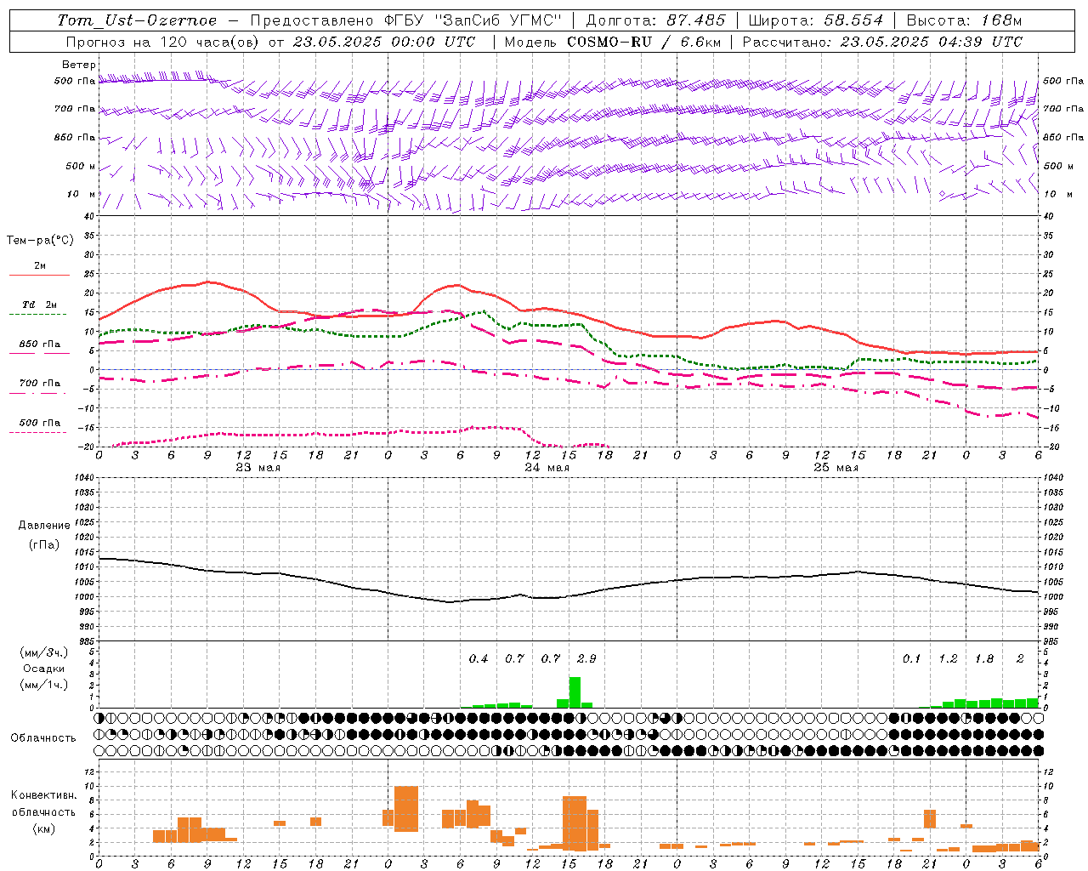Select the forecast text Прогноз на 120 часа(ов)
Viewport: 1088px width, 871px height.
(163, 42)
